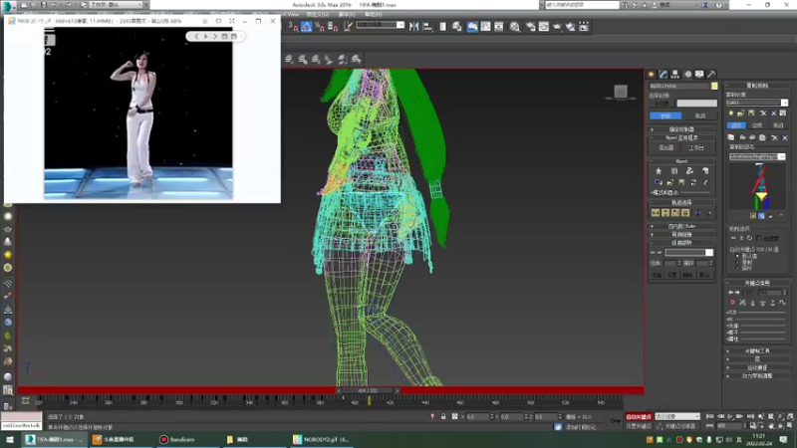Open the key filter selection dropdown
Image resolution: width=797 pixels, height=448 pixels.
677,416
